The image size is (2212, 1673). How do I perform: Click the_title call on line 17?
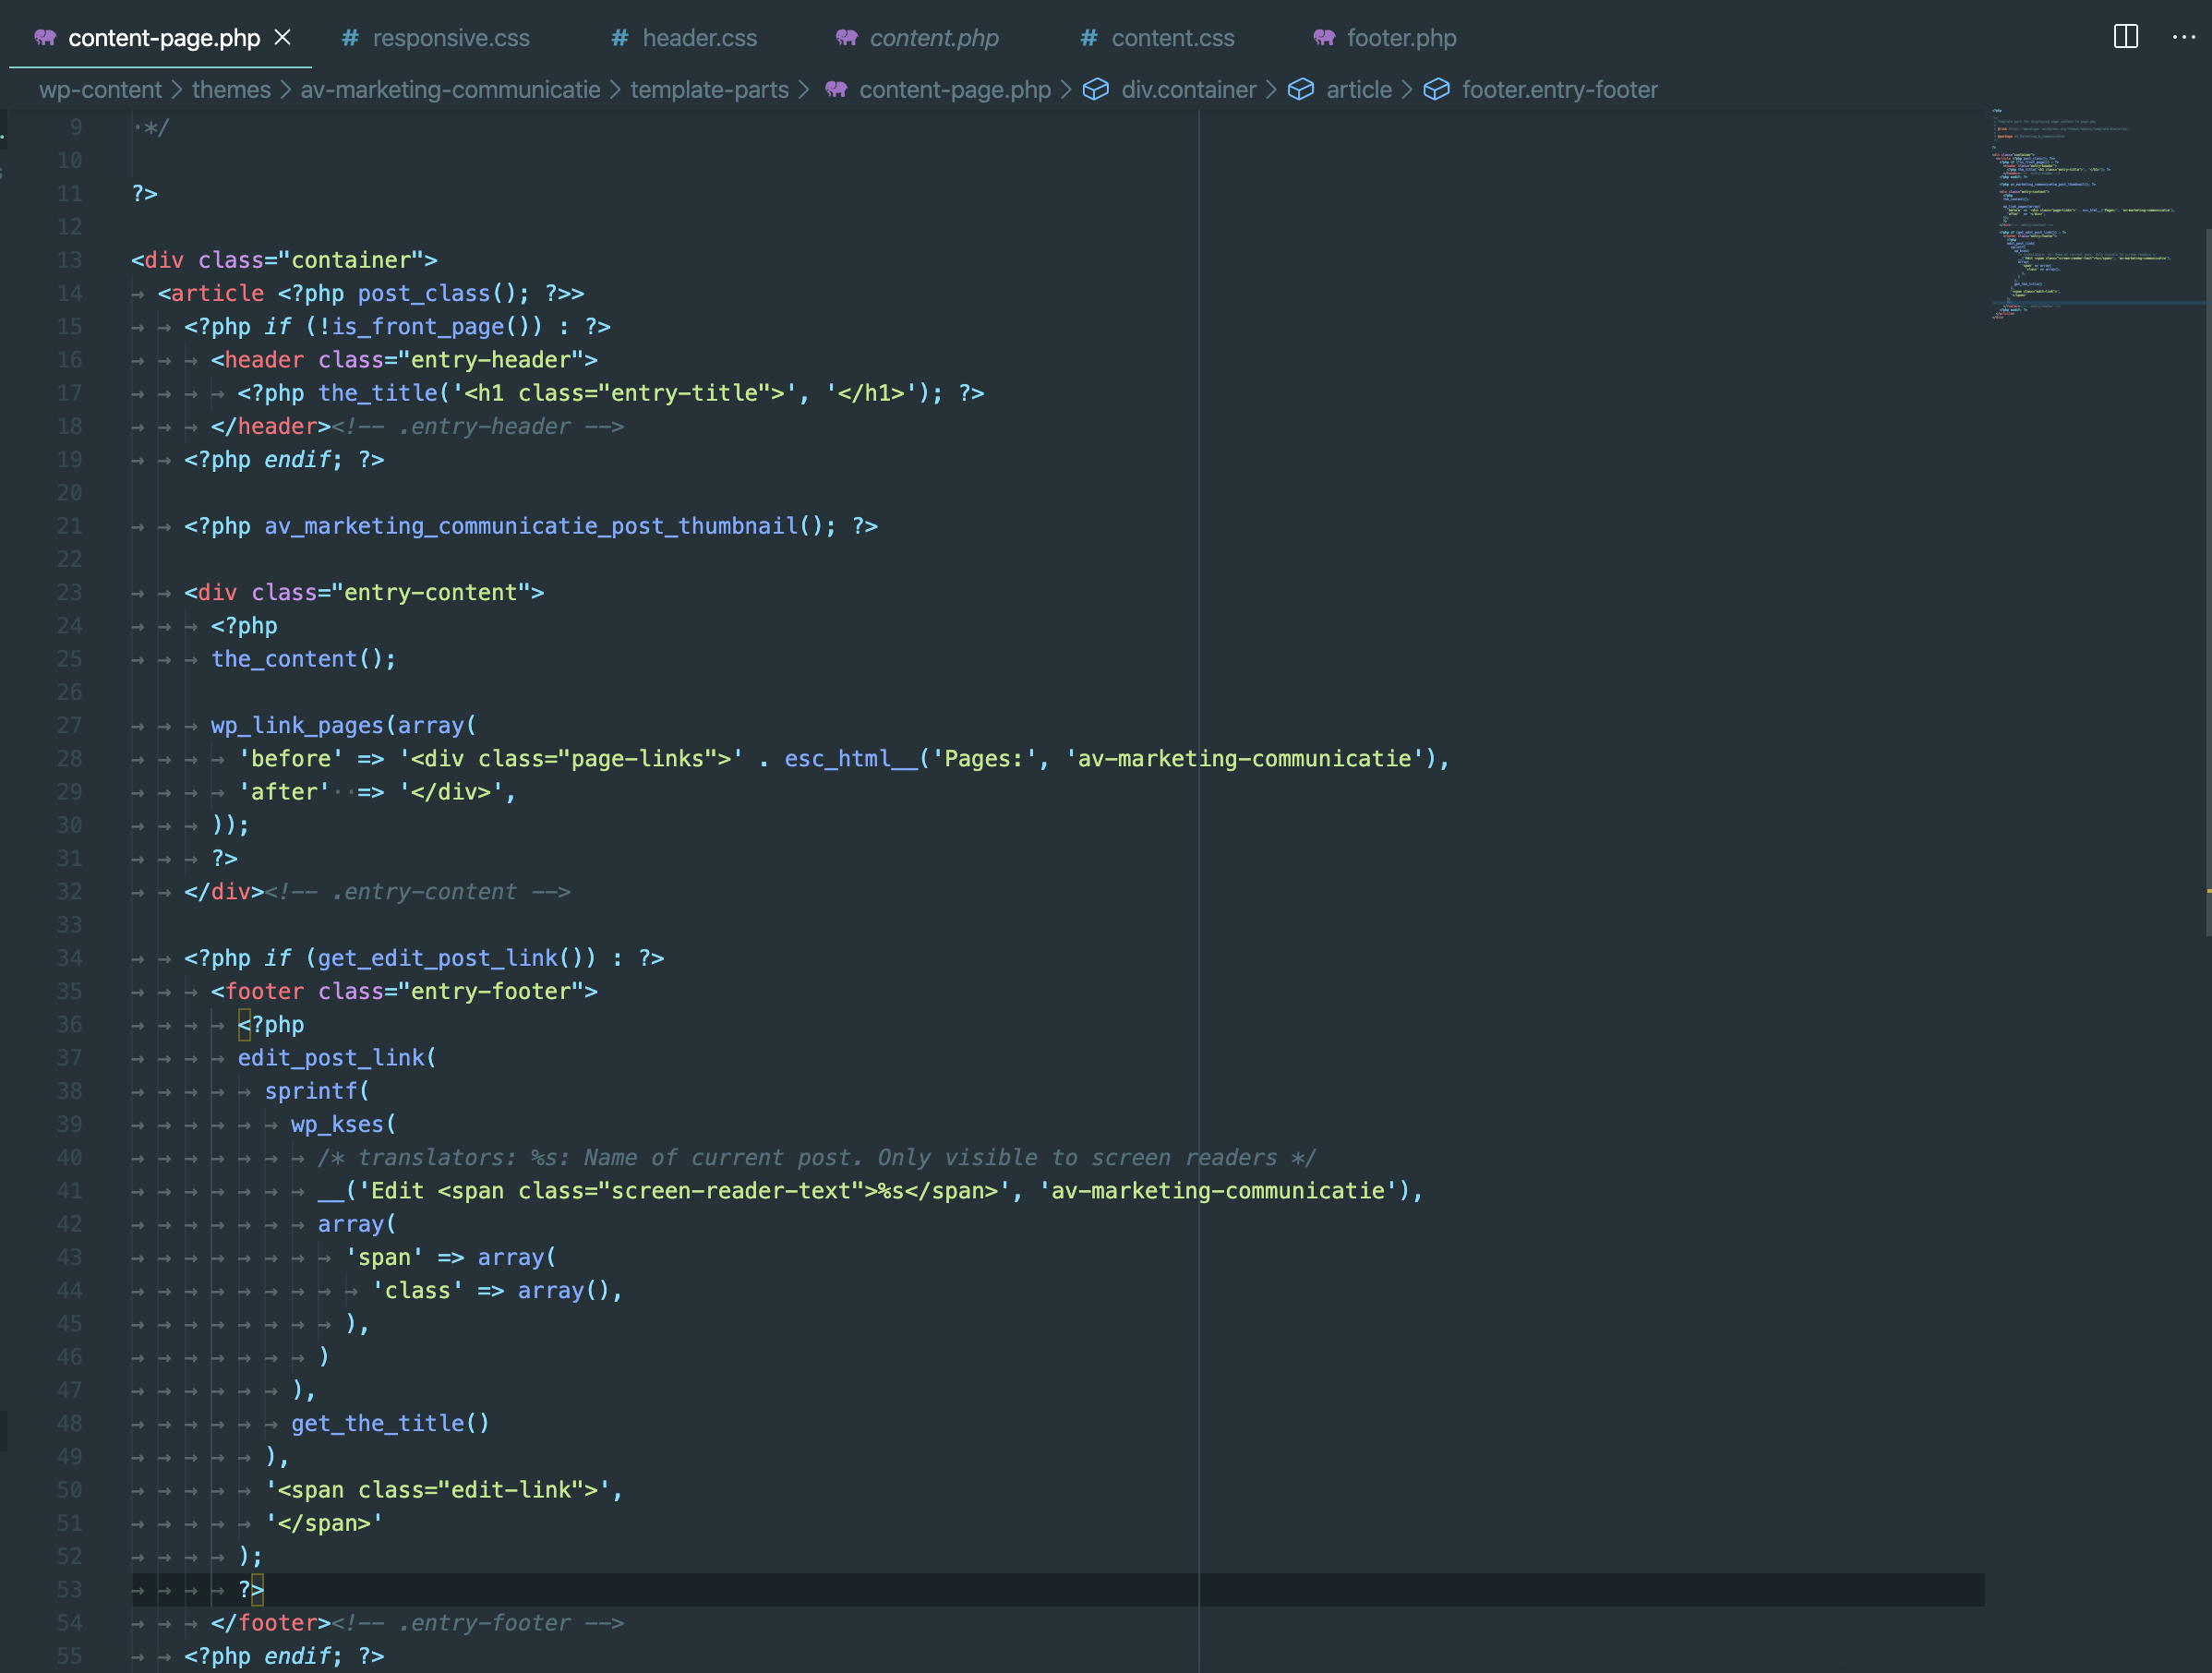pyautogui.click(x=377, y=393)
